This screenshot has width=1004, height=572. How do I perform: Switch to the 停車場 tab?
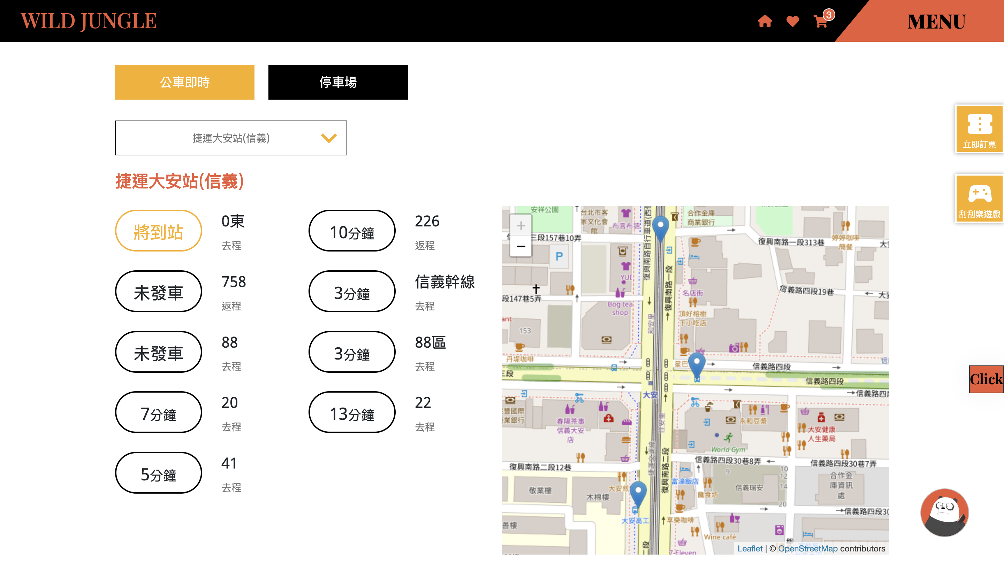point(338,82)
